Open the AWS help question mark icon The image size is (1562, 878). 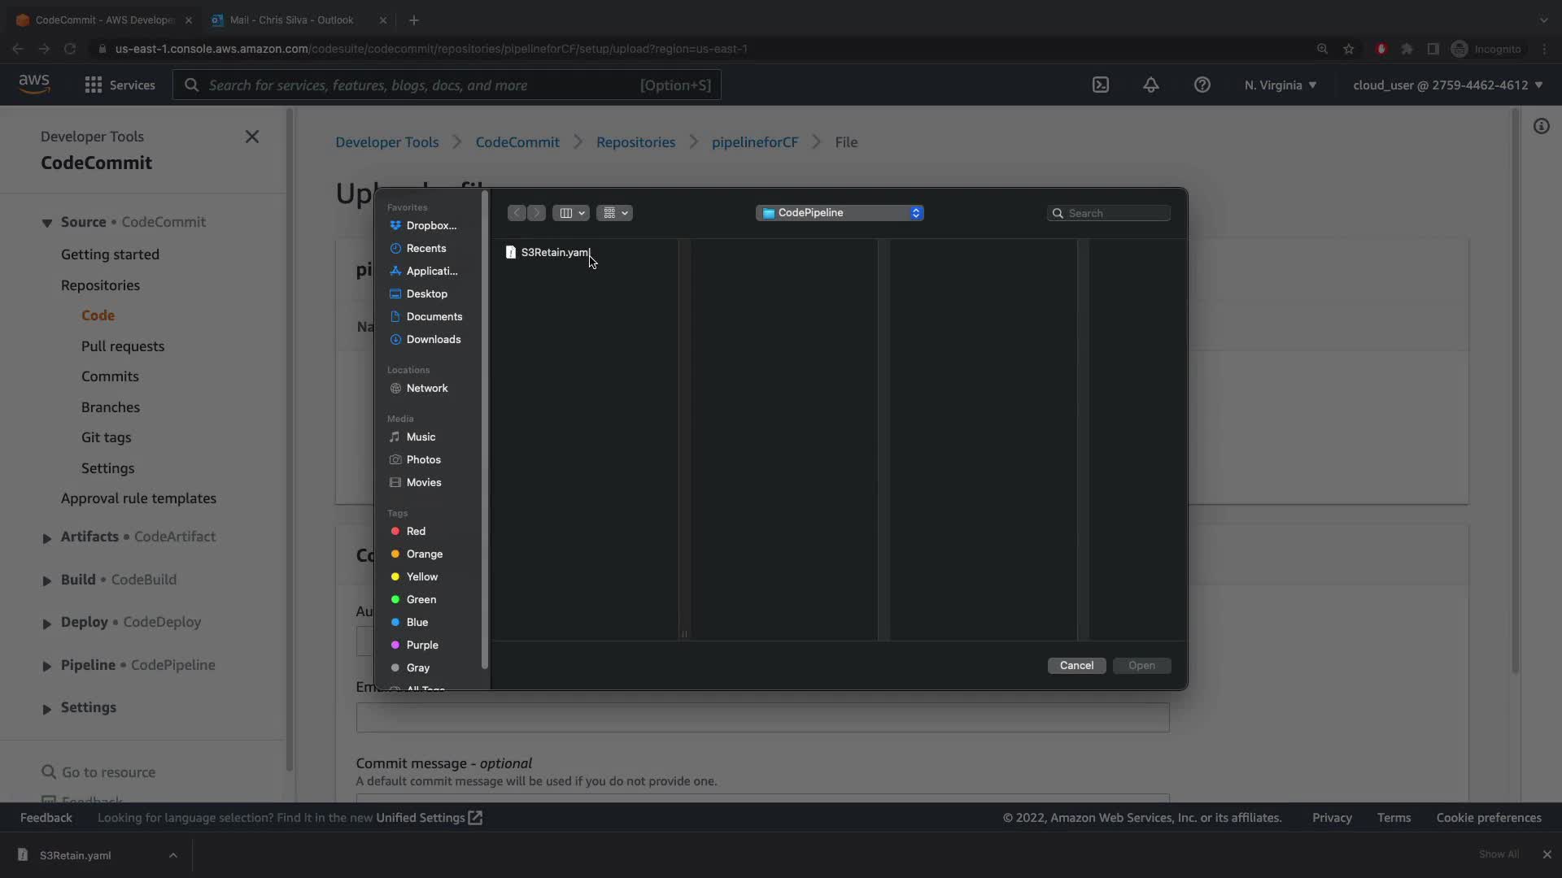point(1202,85)
